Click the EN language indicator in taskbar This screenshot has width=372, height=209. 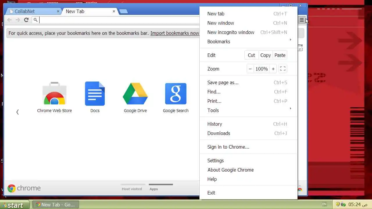pos(324,204)
